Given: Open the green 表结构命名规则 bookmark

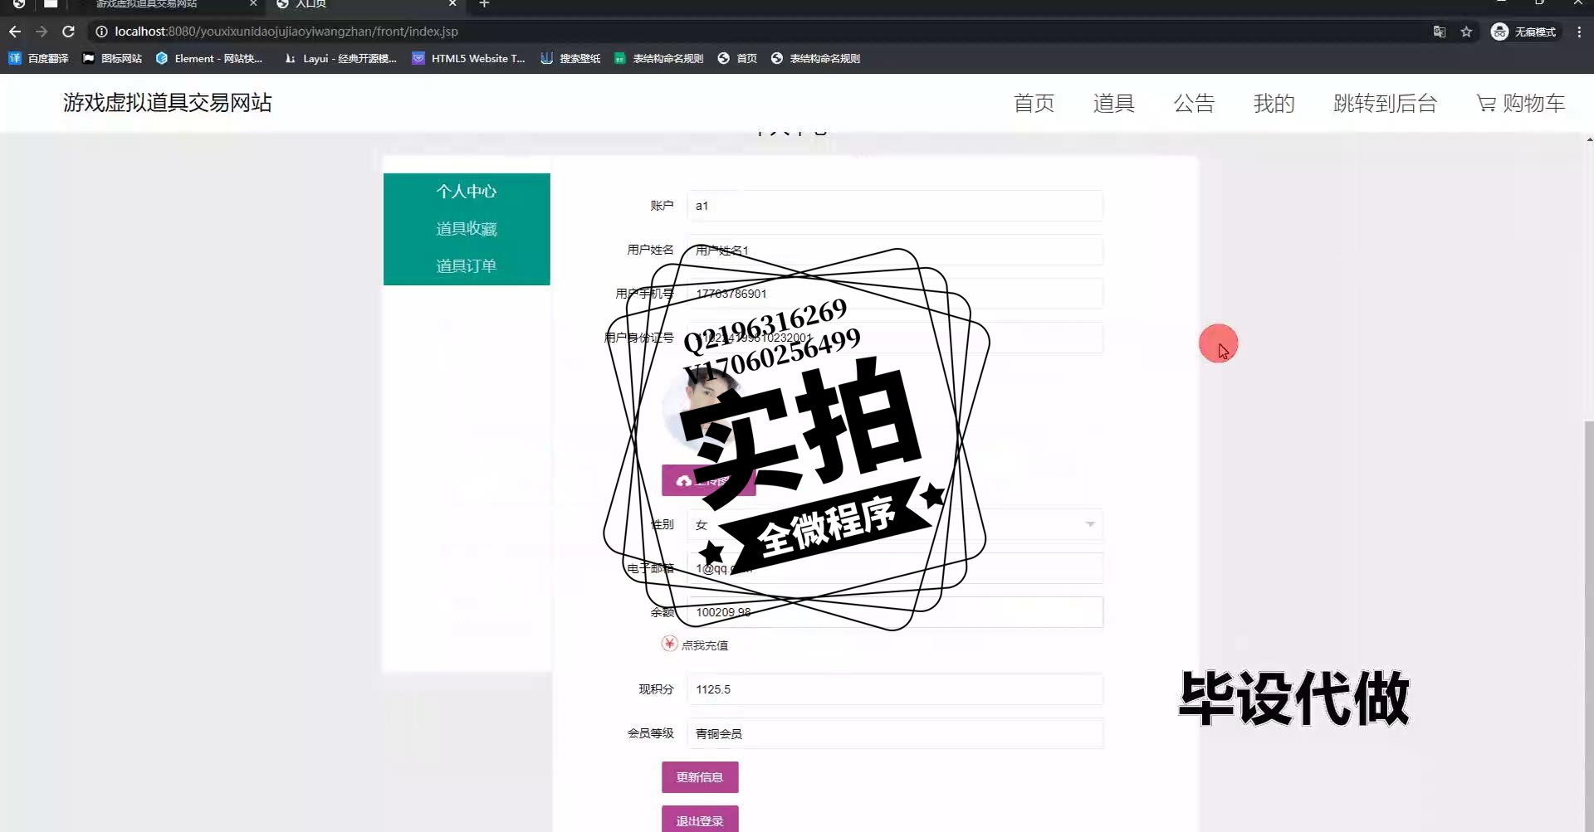Looking at the screenshot, I should [x=659, y=58].
